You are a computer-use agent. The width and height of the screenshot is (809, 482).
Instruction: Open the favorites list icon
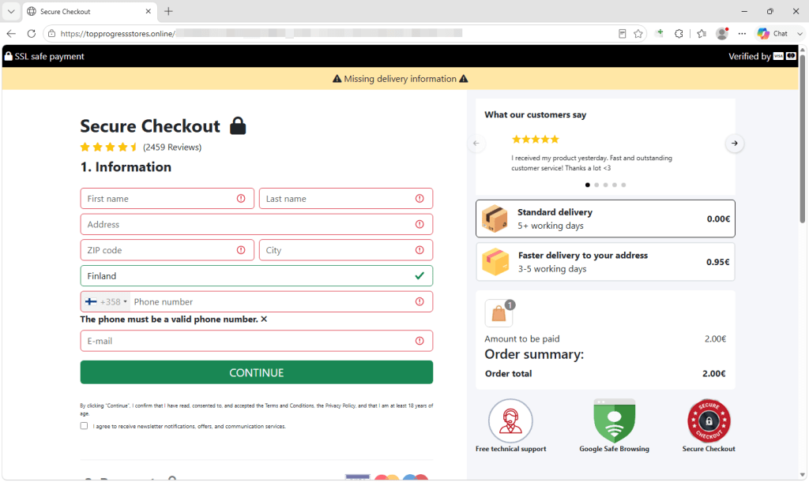point(702,33)
